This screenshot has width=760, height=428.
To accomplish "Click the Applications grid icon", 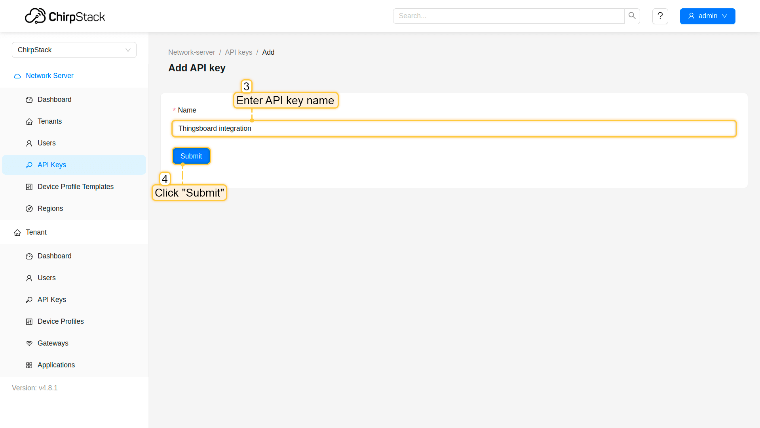I will click(29, 365).
